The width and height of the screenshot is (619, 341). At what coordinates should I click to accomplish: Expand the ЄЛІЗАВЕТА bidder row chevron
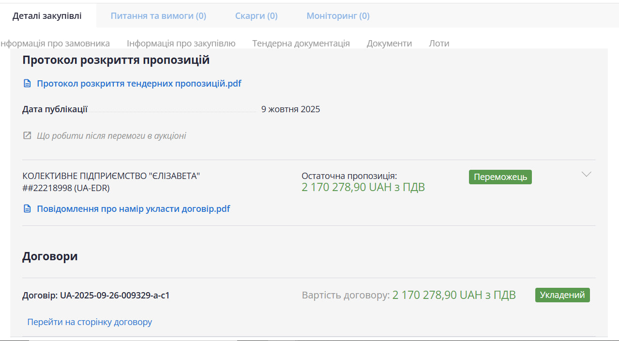(586, 175)
